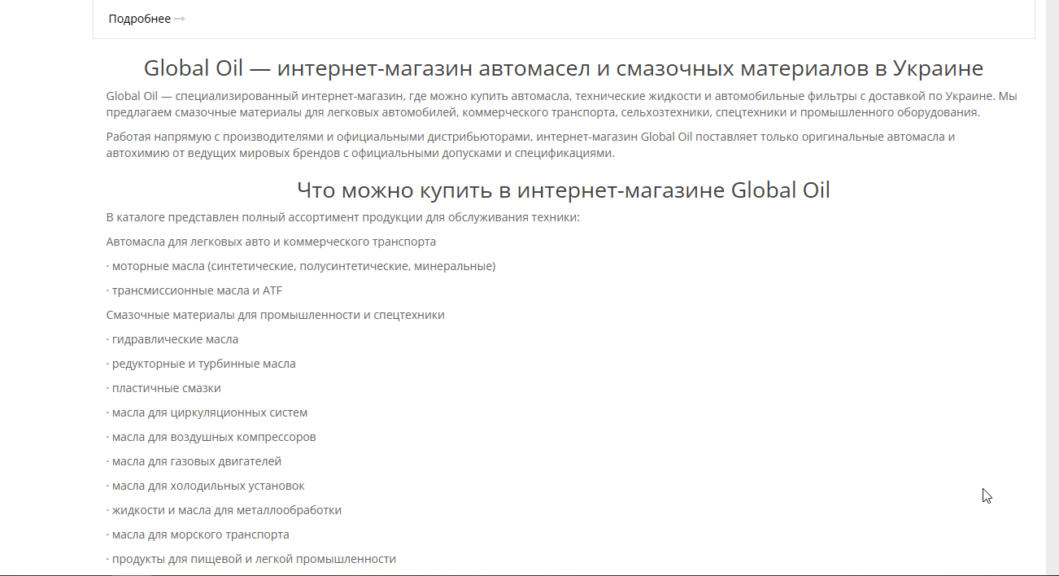Screen dimensions: 1059x576
Task: Click bullet масла для газовых двигателей
Action: click(x=194, y=461)
